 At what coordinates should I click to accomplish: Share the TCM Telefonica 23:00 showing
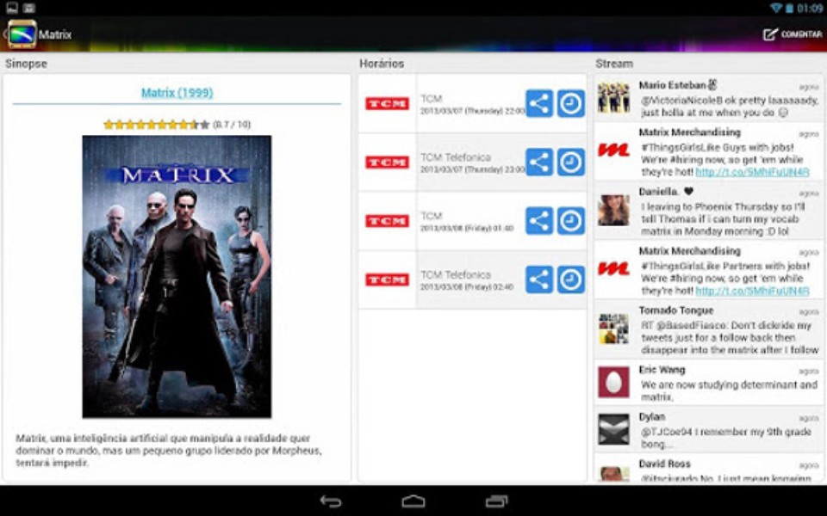pos(539,162)
